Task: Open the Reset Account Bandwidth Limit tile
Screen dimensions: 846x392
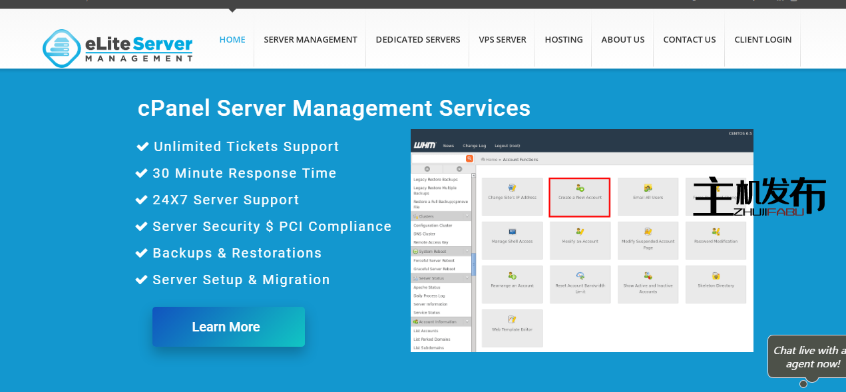Action: click(580, 284)
